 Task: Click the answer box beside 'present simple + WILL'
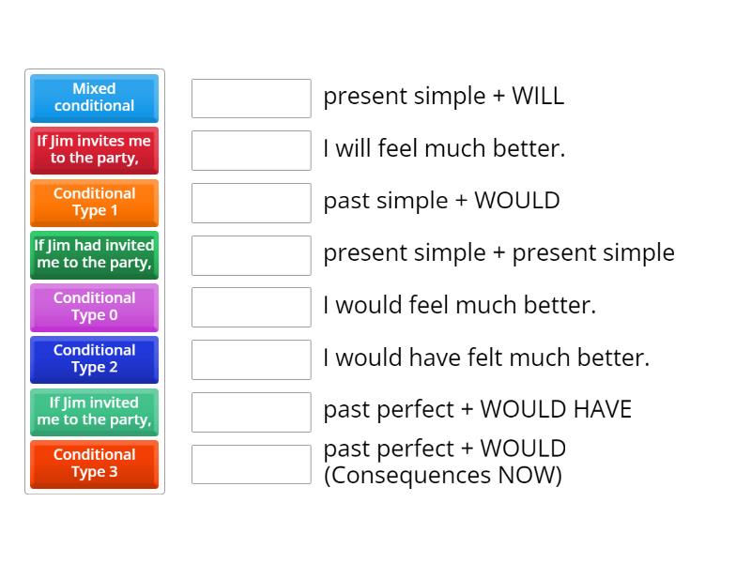(x=250, y=97)
